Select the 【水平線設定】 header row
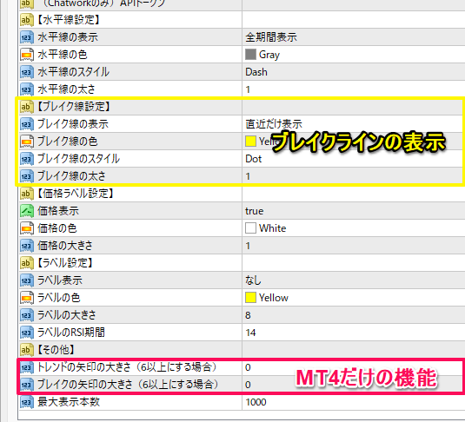This screenshot has width=465, height=422. (x=68, y=20)
